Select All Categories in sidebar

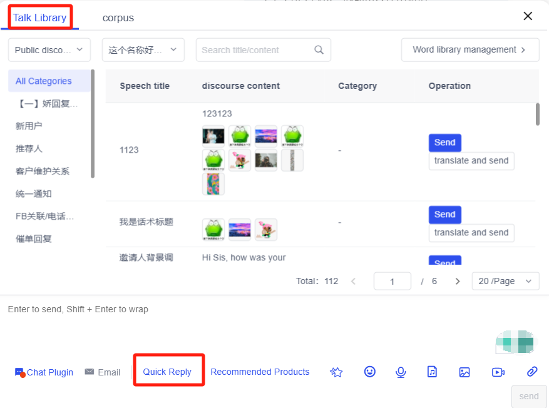(x=49, y=81)
